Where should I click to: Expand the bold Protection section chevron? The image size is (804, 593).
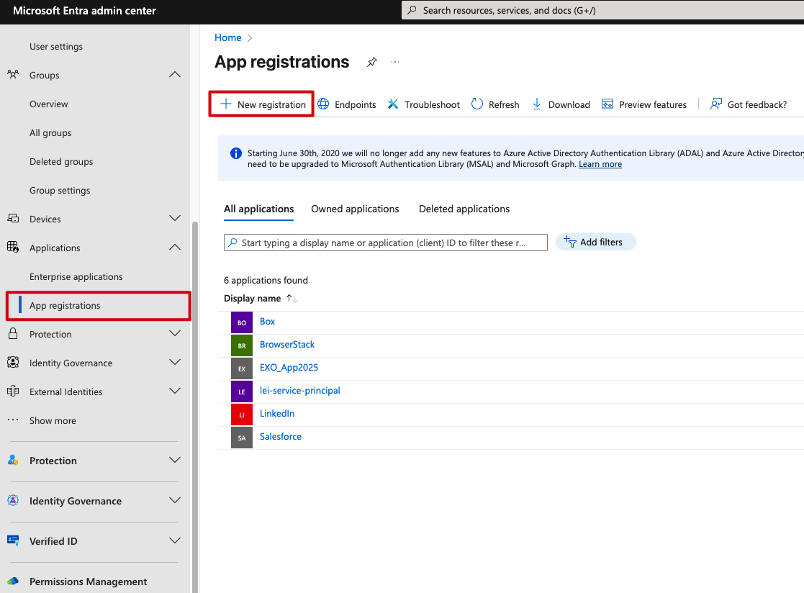click(x=175, y=460)
